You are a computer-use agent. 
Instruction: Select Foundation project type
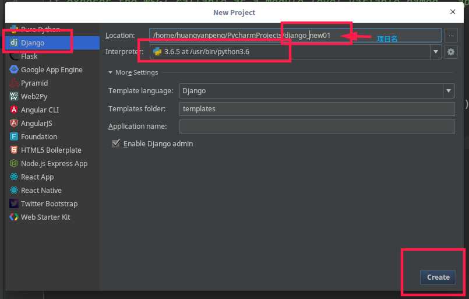[x=52, y=136]
